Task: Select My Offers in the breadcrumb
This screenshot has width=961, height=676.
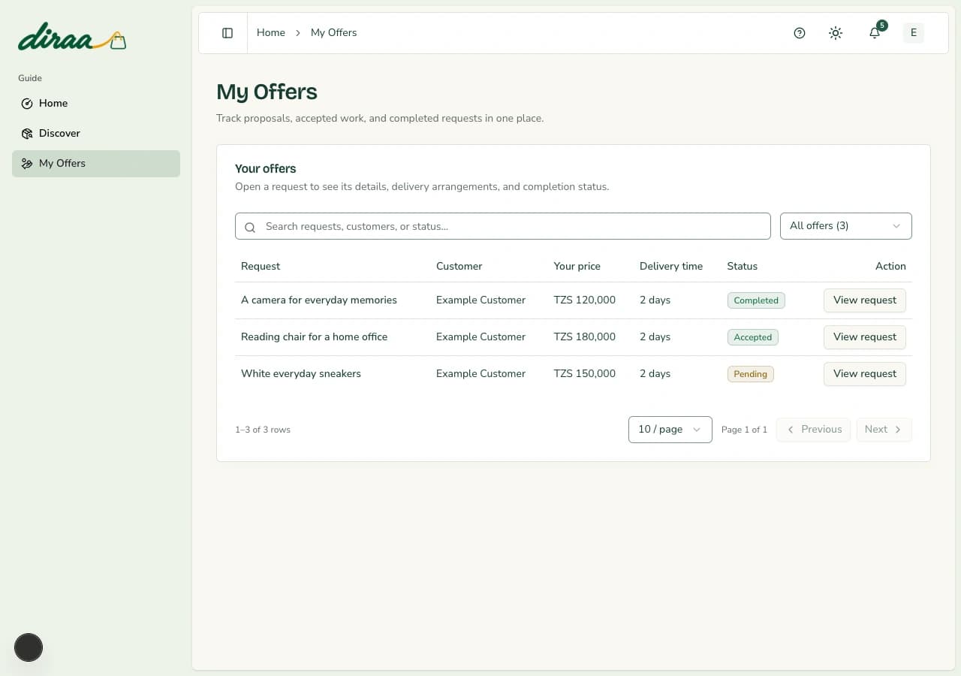Action: 334,33
